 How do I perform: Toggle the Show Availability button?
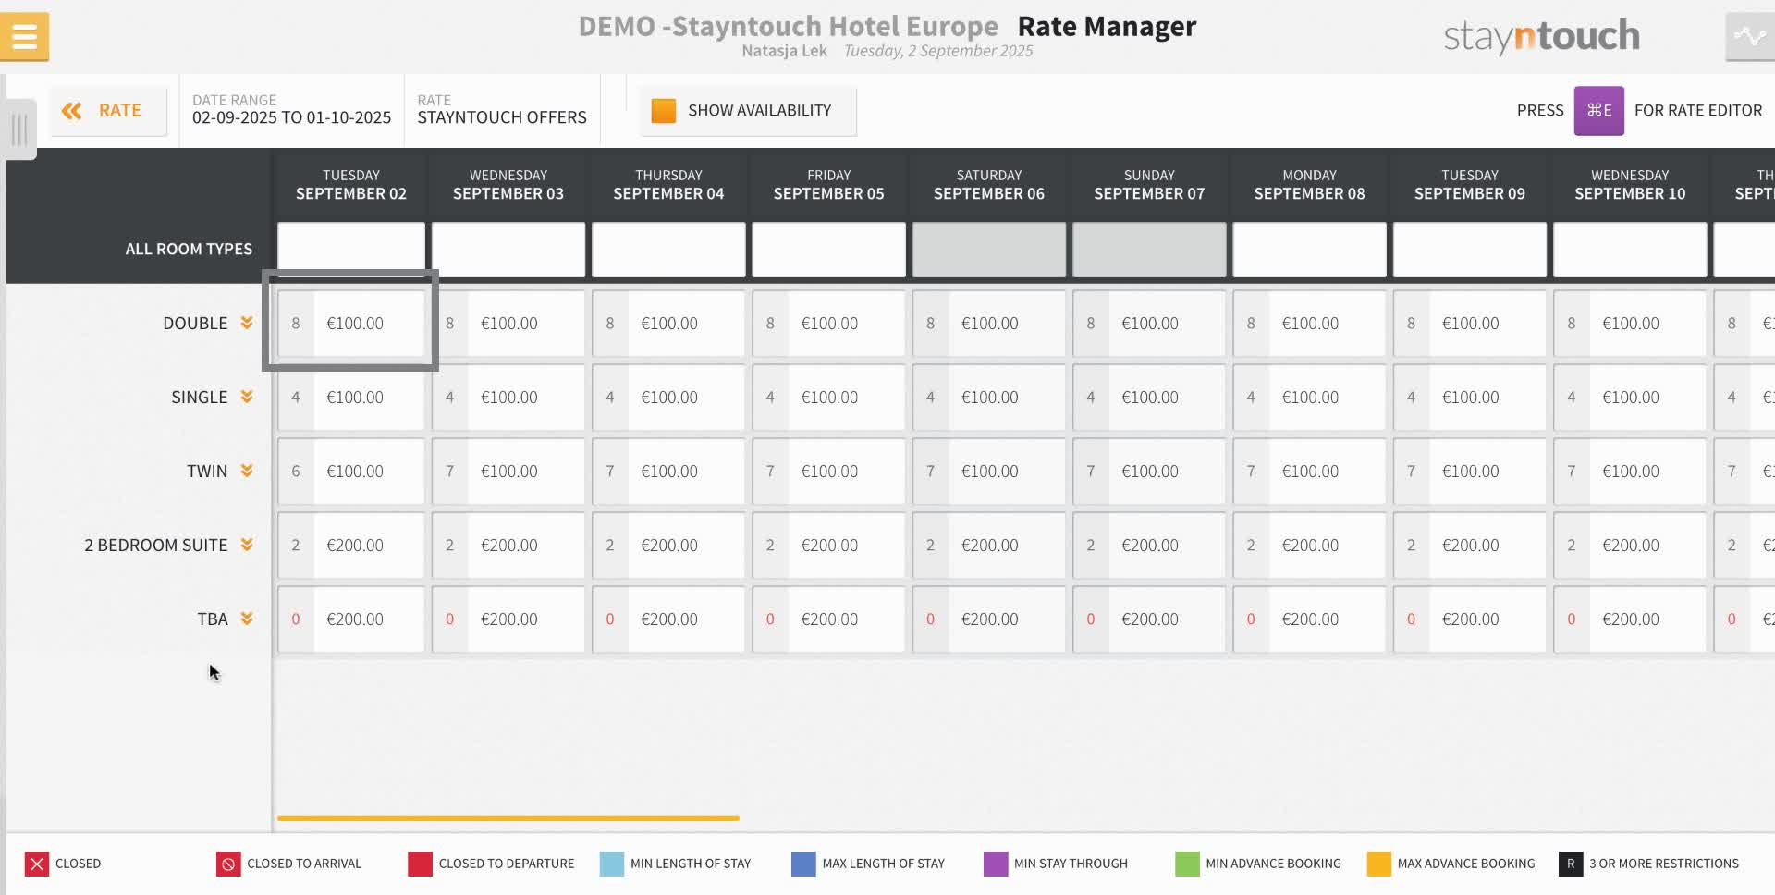point(748,110)
